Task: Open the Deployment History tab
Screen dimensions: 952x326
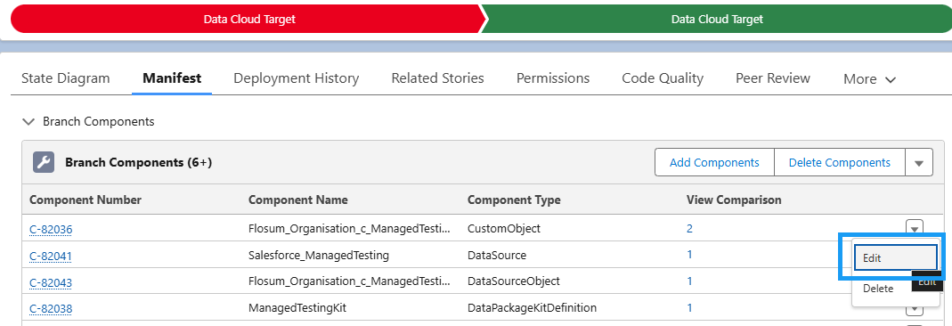Action: 297,78
